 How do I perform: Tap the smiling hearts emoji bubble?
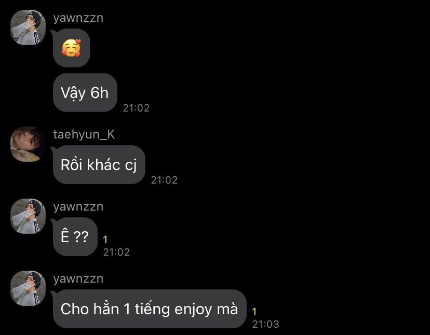(71, 48)
